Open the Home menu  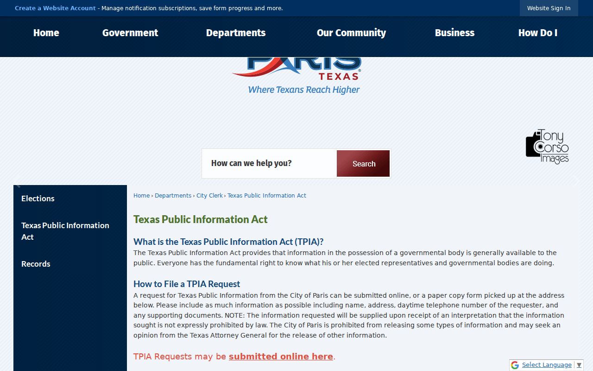tap(46, 33)
